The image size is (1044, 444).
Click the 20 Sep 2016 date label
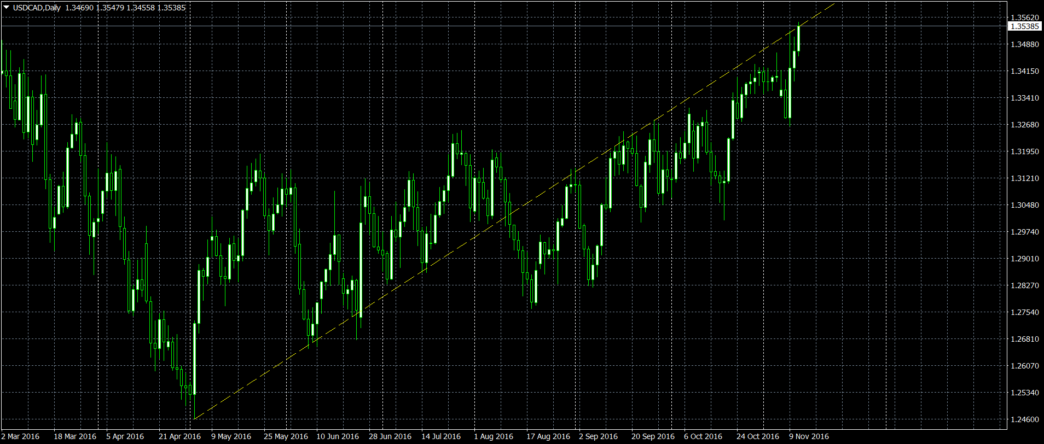(x=653, y=436)
